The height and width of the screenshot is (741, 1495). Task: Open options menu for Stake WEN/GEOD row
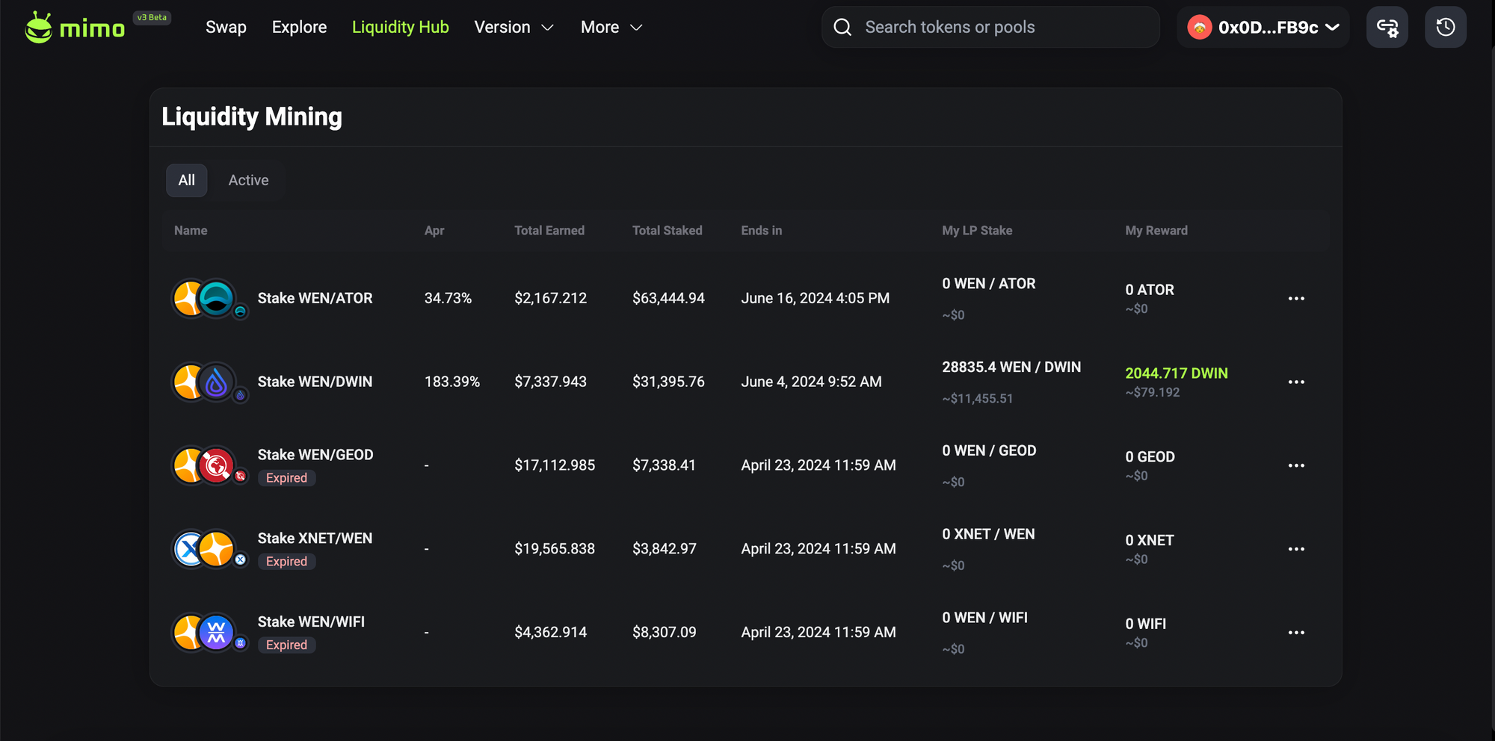[1297, 465]
